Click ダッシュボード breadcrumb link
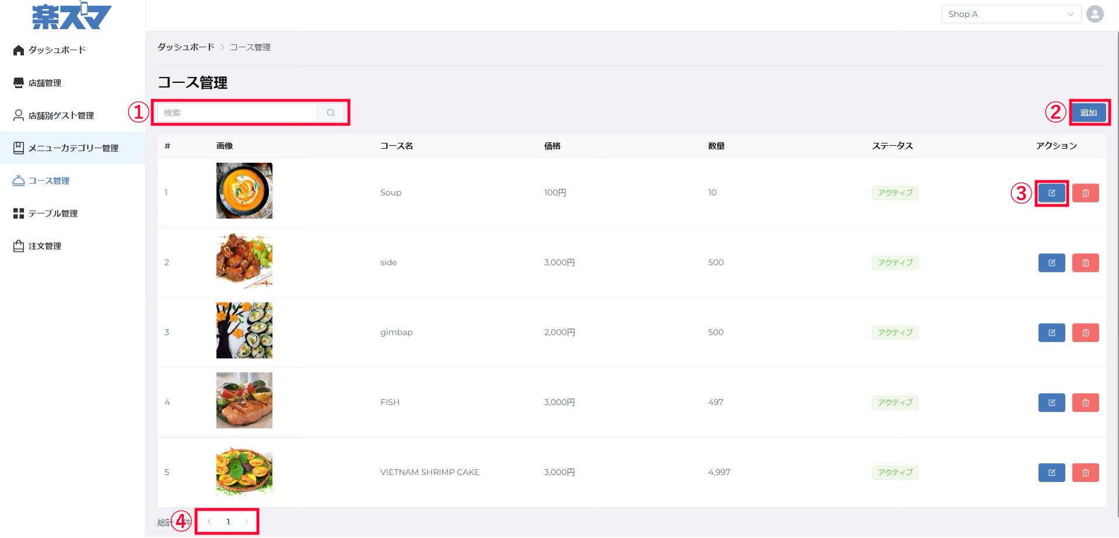1119x538 pixels. [186, 47]
